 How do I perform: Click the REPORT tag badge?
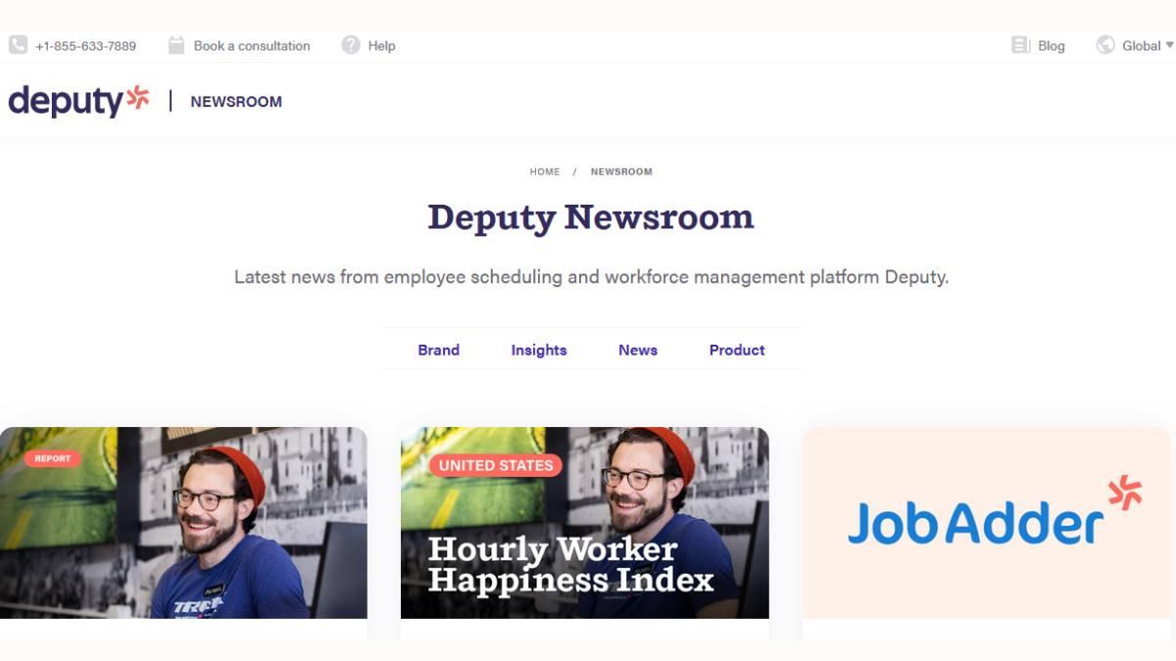53,458
